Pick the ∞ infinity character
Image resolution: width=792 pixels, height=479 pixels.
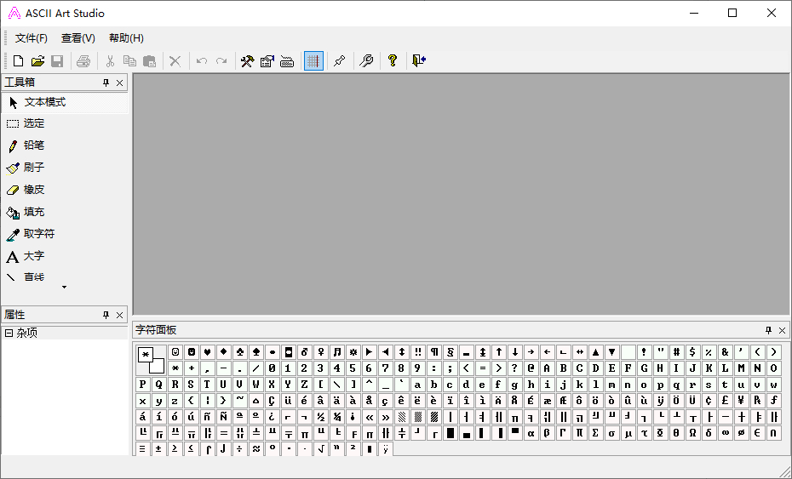coord(725,432)
